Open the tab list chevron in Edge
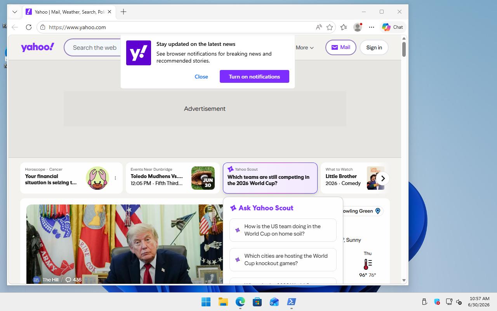 (15, 12)
